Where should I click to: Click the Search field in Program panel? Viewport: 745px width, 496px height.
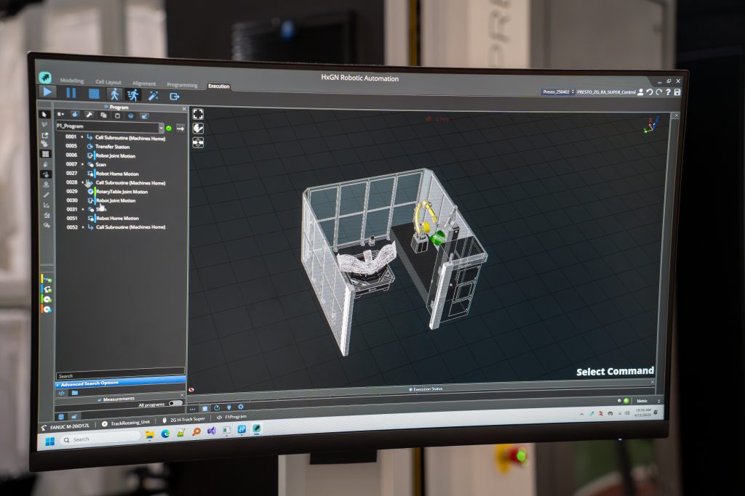tap(116, 375)
